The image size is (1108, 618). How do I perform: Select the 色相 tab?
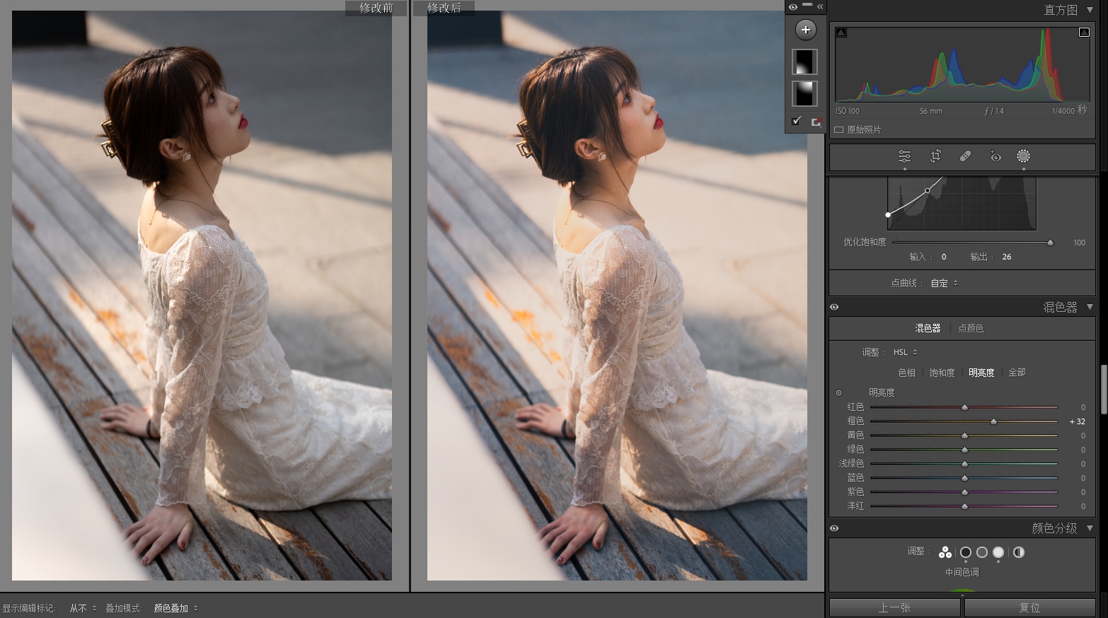906,373
